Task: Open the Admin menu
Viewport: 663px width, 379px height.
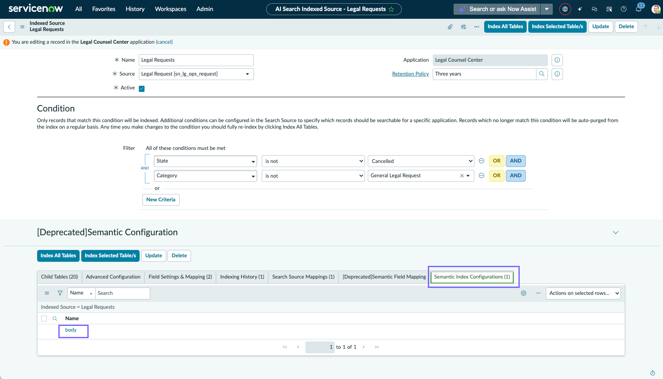Action: point(205,9)
